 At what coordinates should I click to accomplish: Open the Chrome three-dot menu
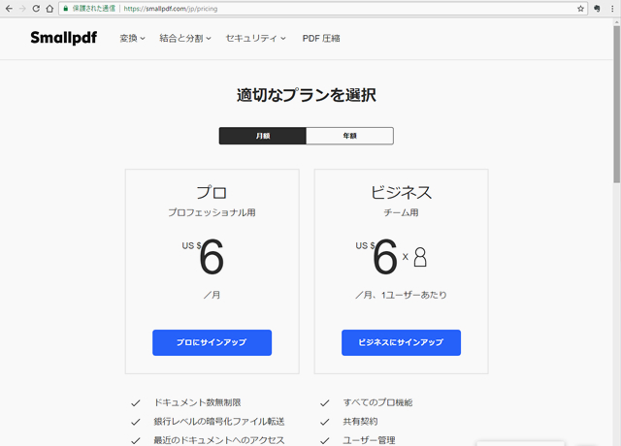(613, 8)
